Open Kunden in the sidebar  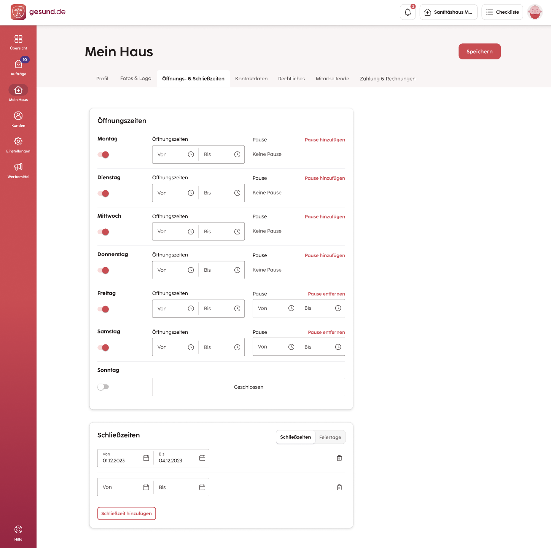(18, 119)
